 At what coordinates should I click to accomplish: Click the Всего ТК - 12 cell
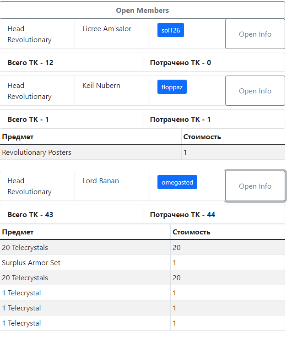click(x=71, y=63)
